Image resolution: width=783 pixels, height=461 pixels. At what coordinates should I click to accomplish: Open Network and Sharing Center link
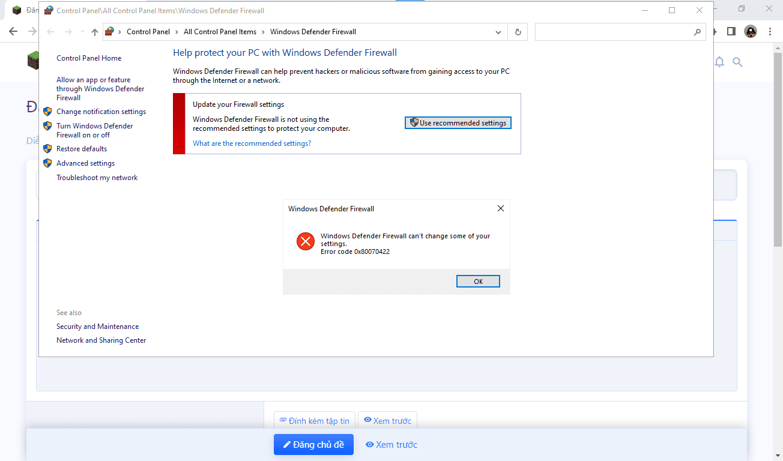click(101, 340)
